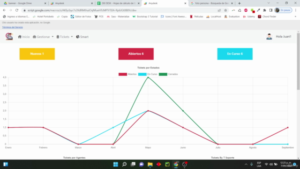Open the Chord Finder bookmark
300x169 pixels.
tap(267, 17)
